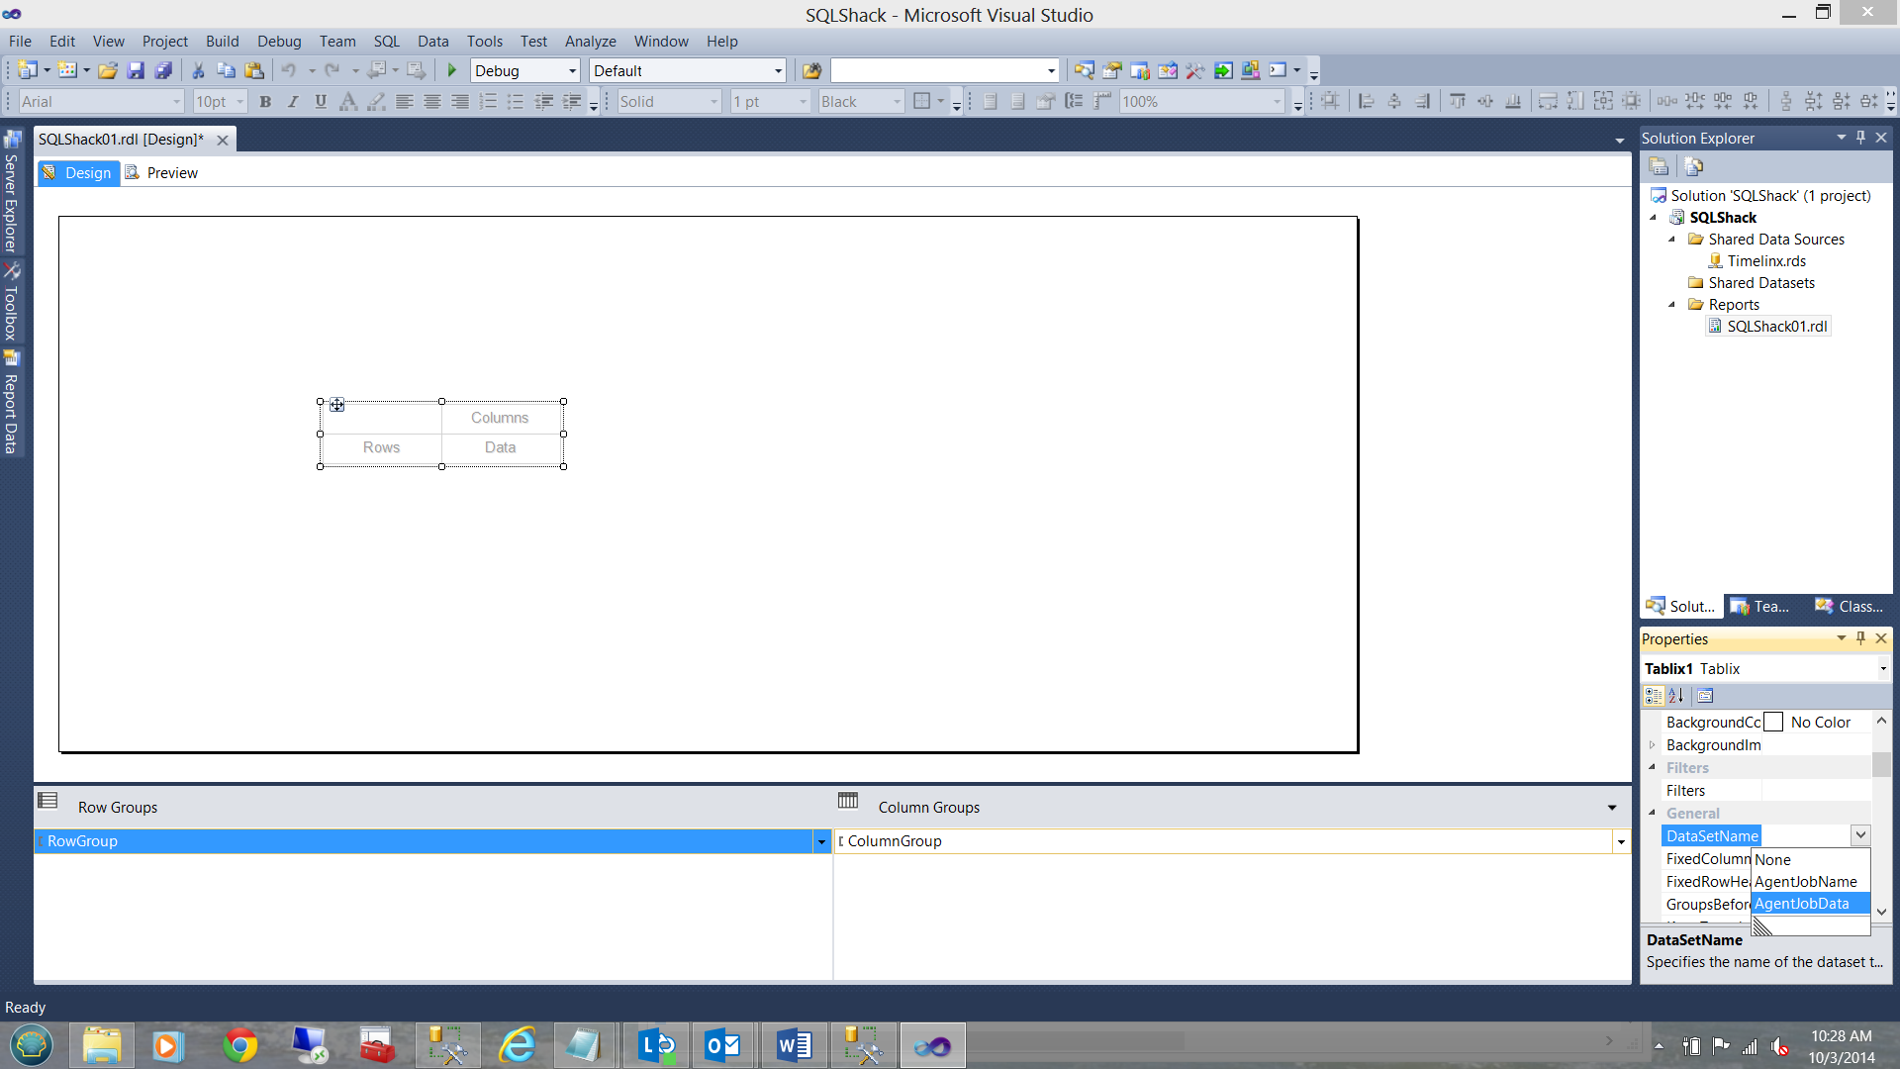The image size is (1900, 1069).
Task: Open the RowGroup dropdown arrow
Action: (x=820, y=841)
